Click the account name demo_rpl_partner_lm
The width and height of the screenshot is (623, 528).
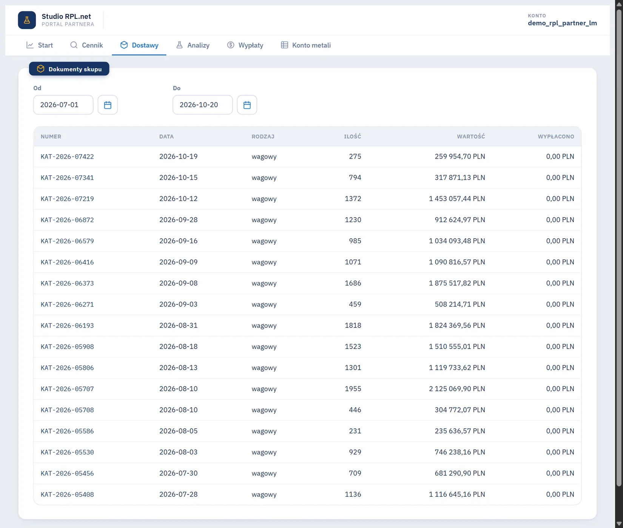562,23
